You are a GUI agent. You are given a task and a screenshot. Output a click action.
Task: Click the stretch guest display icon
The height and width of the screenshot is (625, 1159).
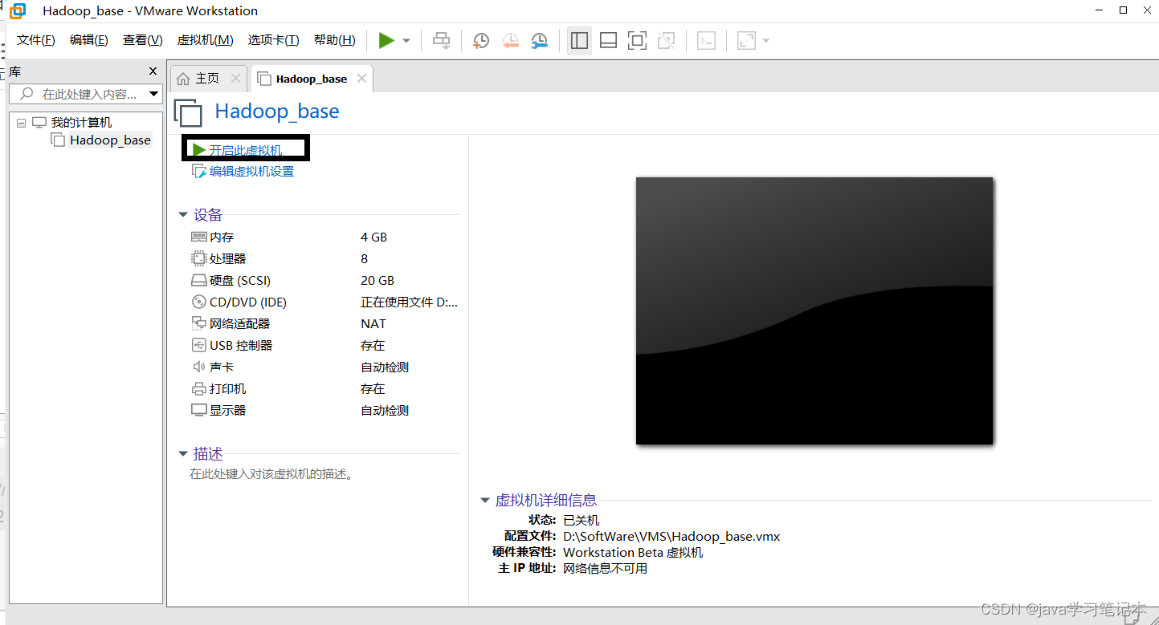(x=746, y=40)
